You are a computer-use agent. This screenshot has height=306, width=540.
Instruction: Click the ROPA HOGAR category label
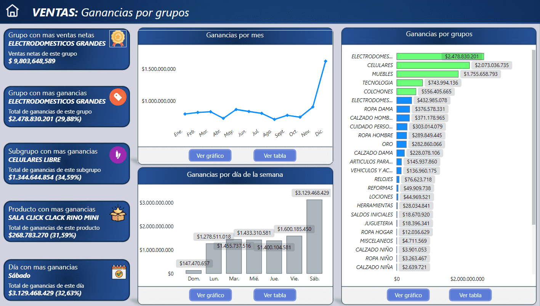[x=377, y=232]
